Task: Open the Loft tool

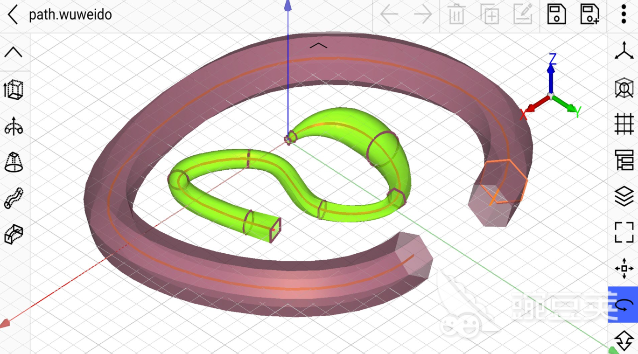Action: pos(14,162)
